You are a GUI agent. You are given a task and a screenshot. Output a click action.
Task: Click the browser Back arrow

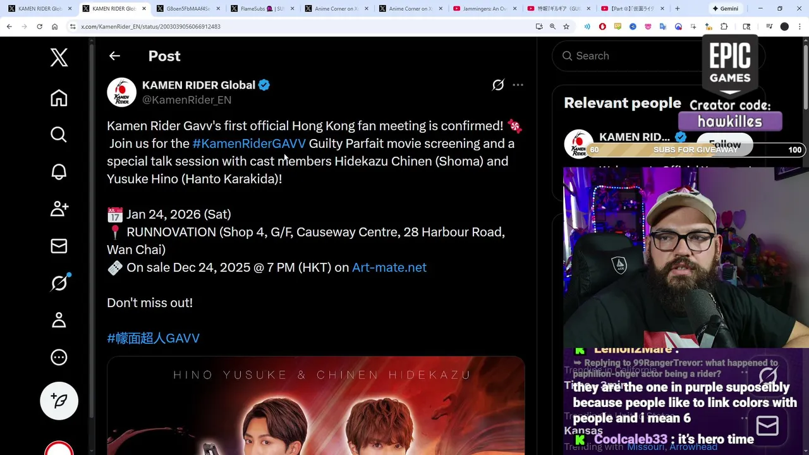pyautogui.click(x=9, y=27)
